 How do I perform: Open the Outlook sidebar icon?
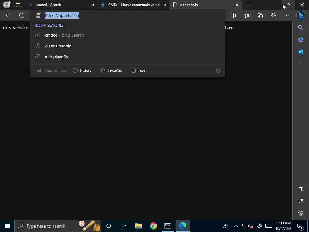[x=301, y=52]
